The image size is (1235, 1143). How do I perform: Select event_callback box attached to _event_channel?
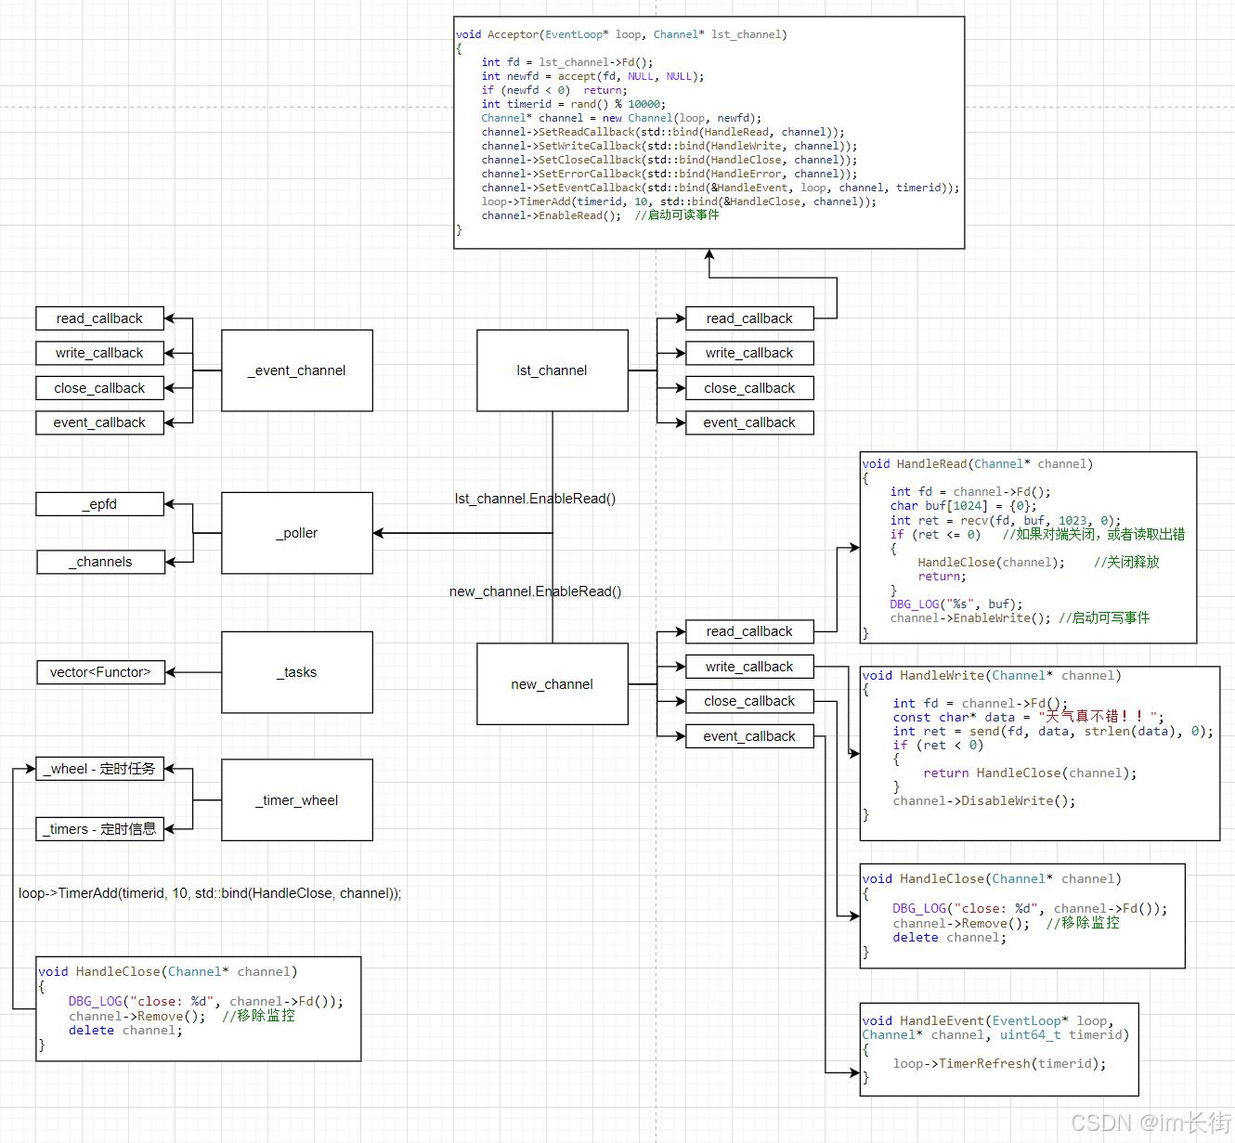pyautogui.click(x=100, y=422)
